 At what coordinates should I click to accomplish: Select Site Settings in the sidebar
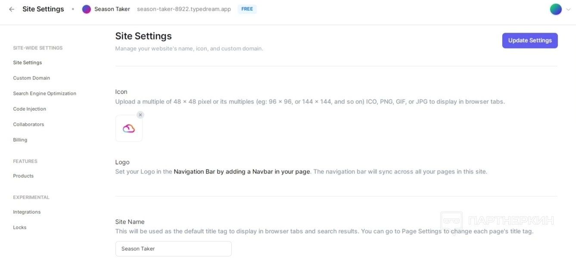click(27, 63)
